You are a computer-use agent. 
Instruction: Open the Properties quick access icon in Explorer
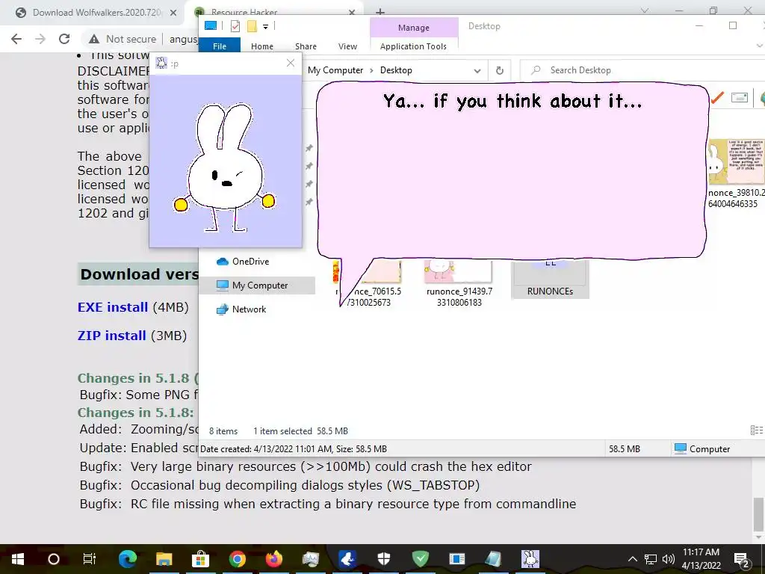pos(235,26)
